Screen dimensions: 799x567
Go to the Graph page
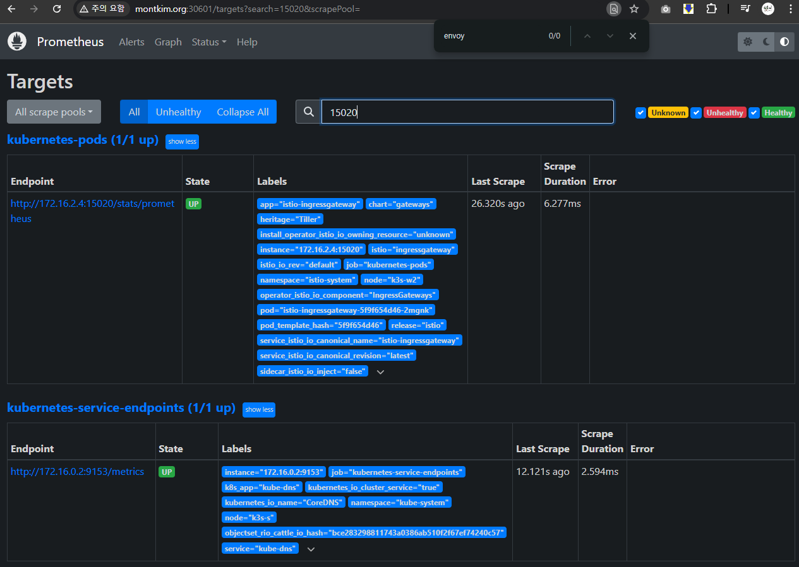tap(168, 42)
